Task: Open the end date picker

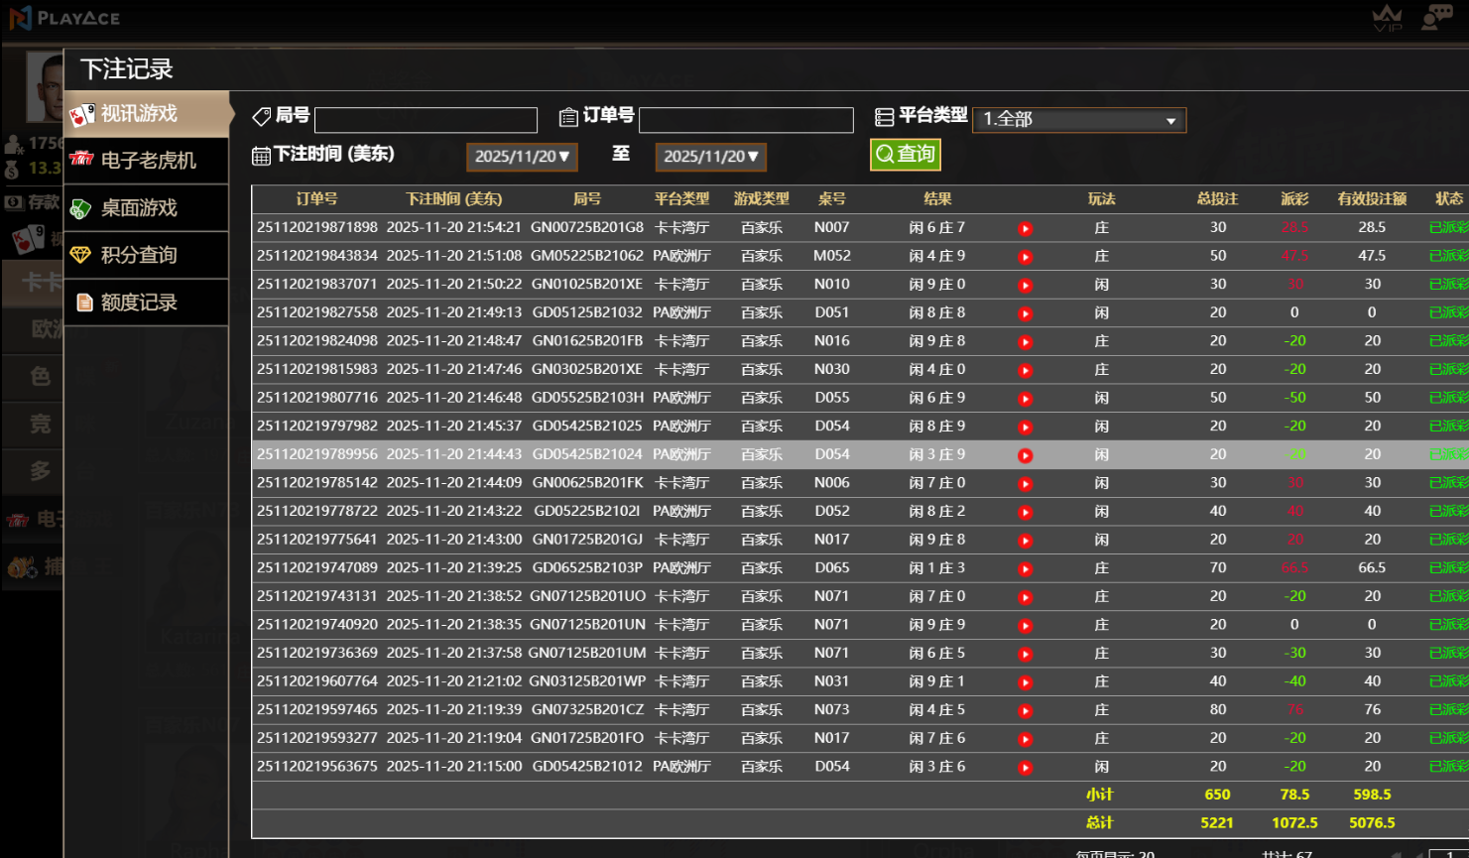Action: [710, 157]
